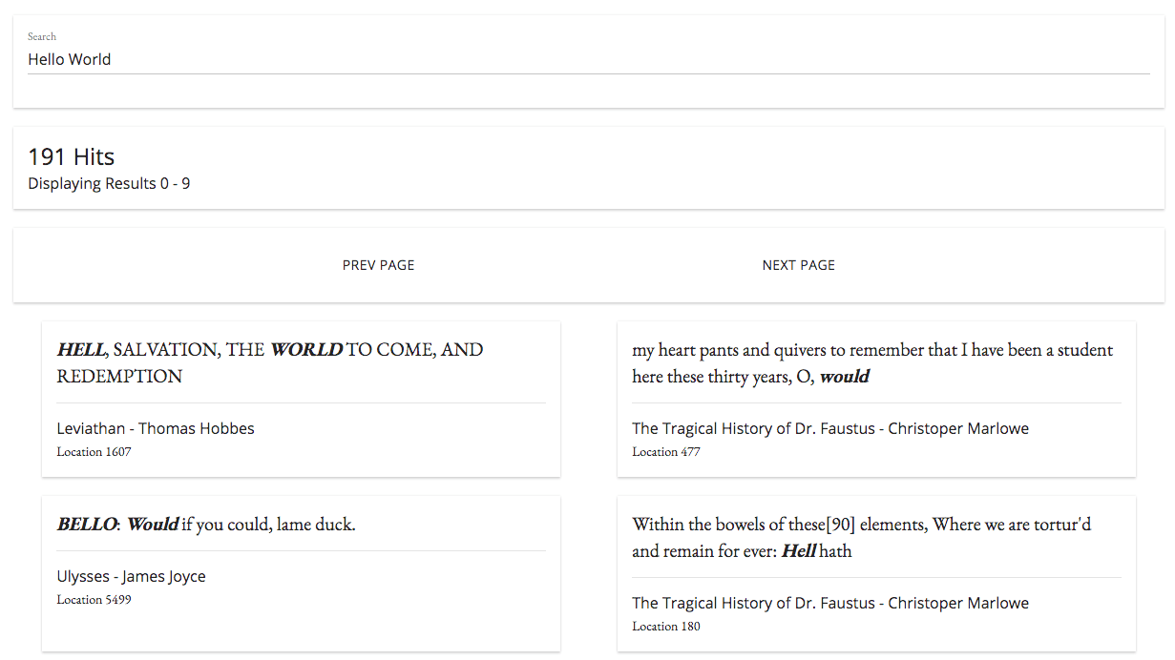Open the Dr. Faustus result at Location 477
Image resolution: width=1175 pixels, height=660 pixels.
(x=829, y=428)
